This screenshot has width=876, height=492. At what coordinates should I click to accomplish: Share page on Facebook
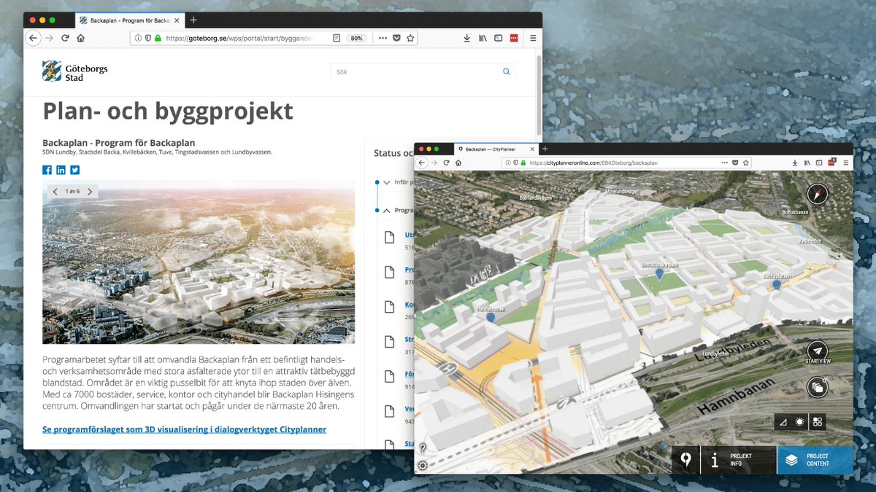tap(47, 170)
